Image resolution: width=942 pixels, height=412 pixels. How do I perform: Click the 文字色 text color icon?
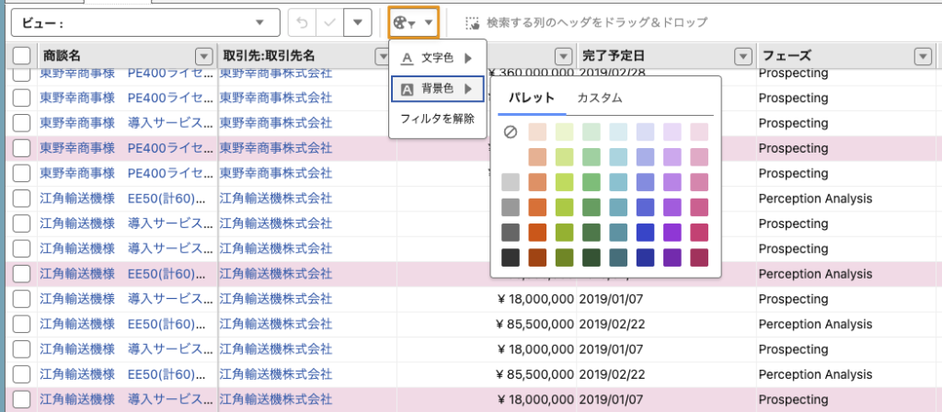pos(408,58)
